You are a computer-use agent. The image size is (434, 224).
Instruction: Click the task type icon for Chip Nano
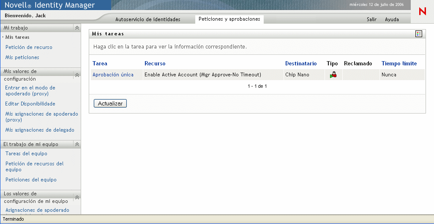point(333,75)
